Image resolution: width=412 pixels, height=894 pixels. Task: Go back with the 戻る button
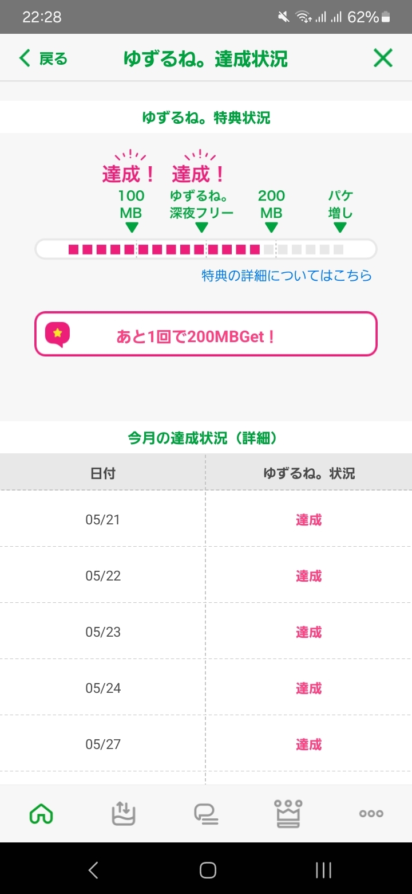(43, 58)
